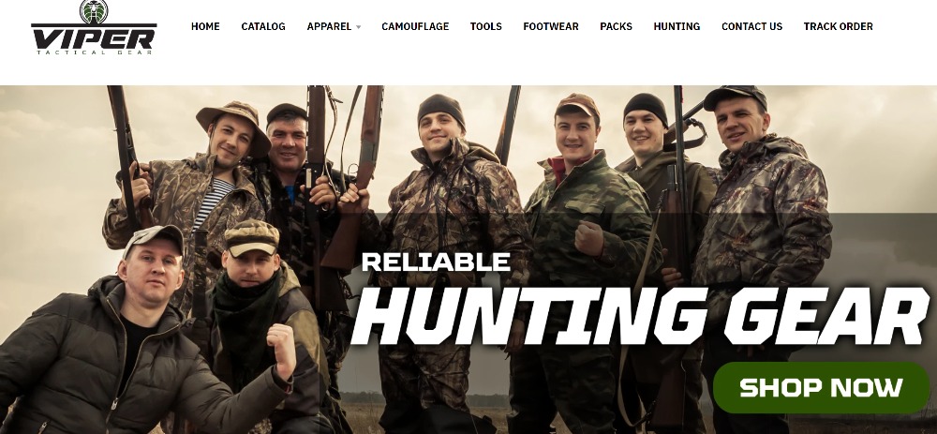937x434 pixels.
Task: Open the Apparel navigation link
Action: click(x=329, y=26)
